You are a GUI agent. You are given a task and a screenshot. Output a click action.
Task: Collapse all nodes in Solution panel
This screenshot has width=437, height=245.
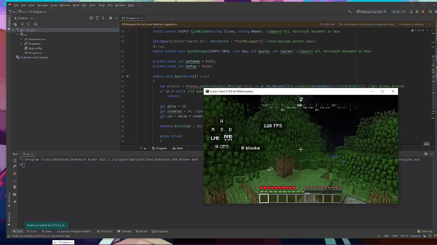tap(103, 18)
